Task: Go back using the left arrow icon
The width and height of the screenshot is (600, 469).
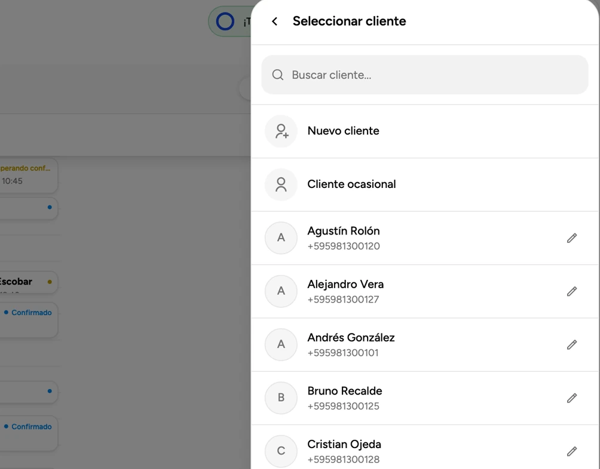Action: (x=274, y=21)
